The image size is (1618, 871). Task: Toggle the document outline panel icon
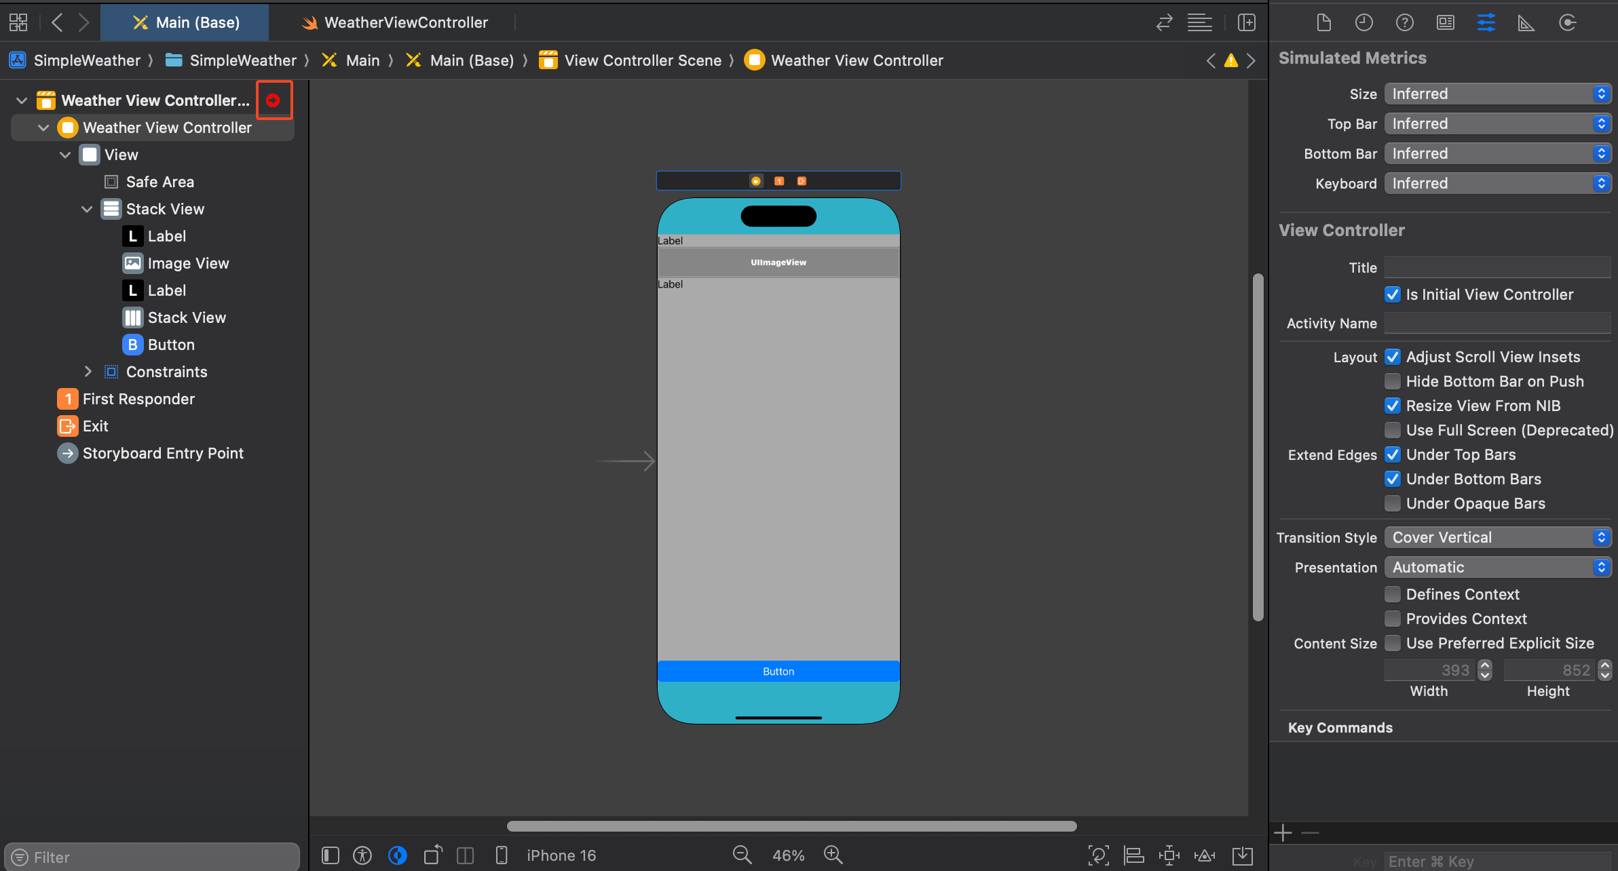(331, 855)
